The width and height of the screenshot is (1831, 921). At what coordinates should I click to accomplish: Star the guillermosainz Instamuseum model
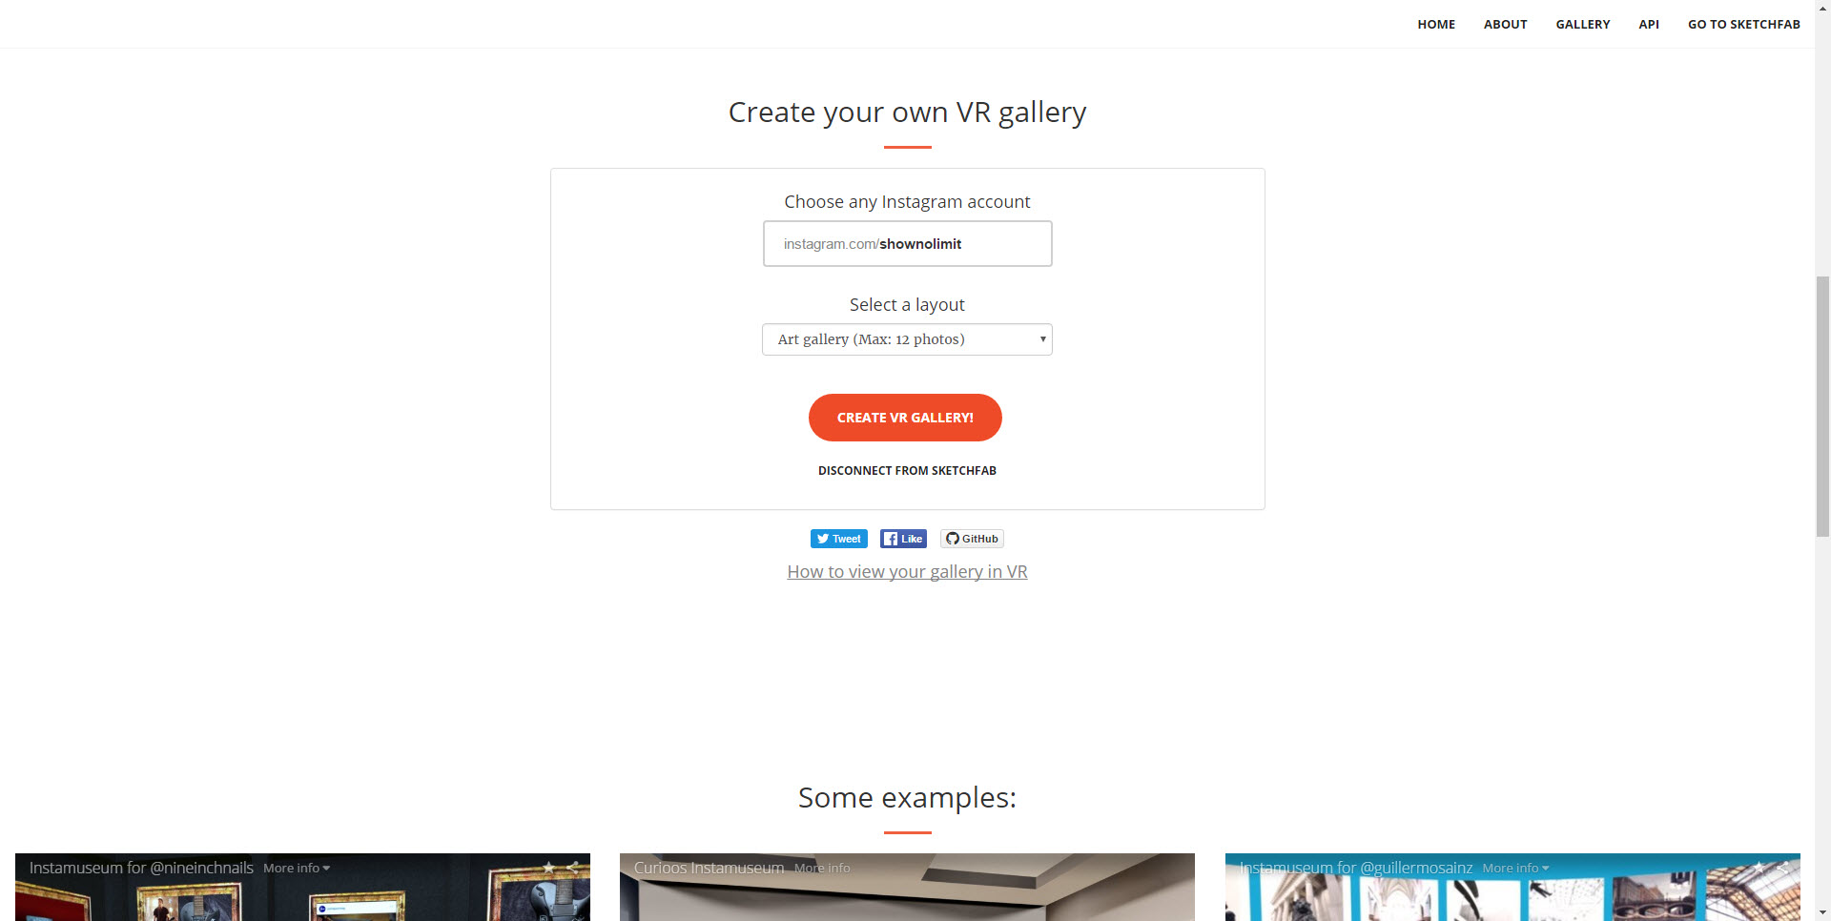(1759, 868)
